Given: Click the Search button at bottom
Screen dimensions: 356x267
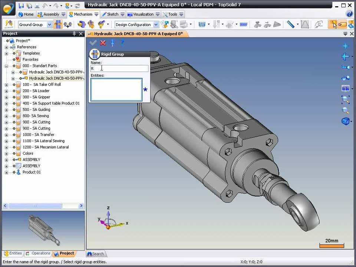Looking at the screenshot, I should coord(96,254).
